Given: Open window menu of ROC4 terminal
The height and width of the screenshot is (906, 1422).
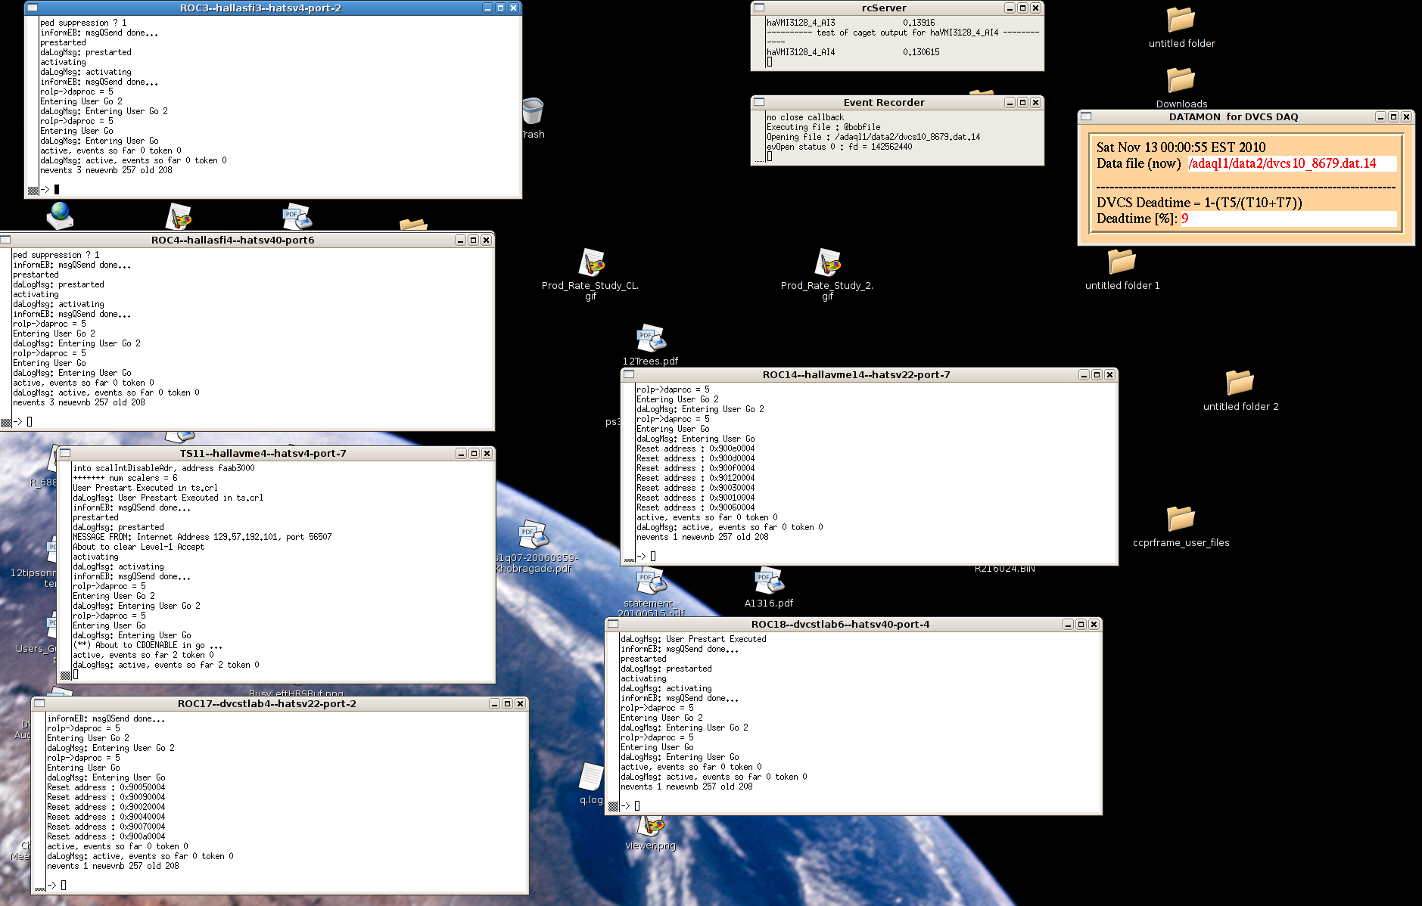Looking at the screenshot, I should 5,240.
